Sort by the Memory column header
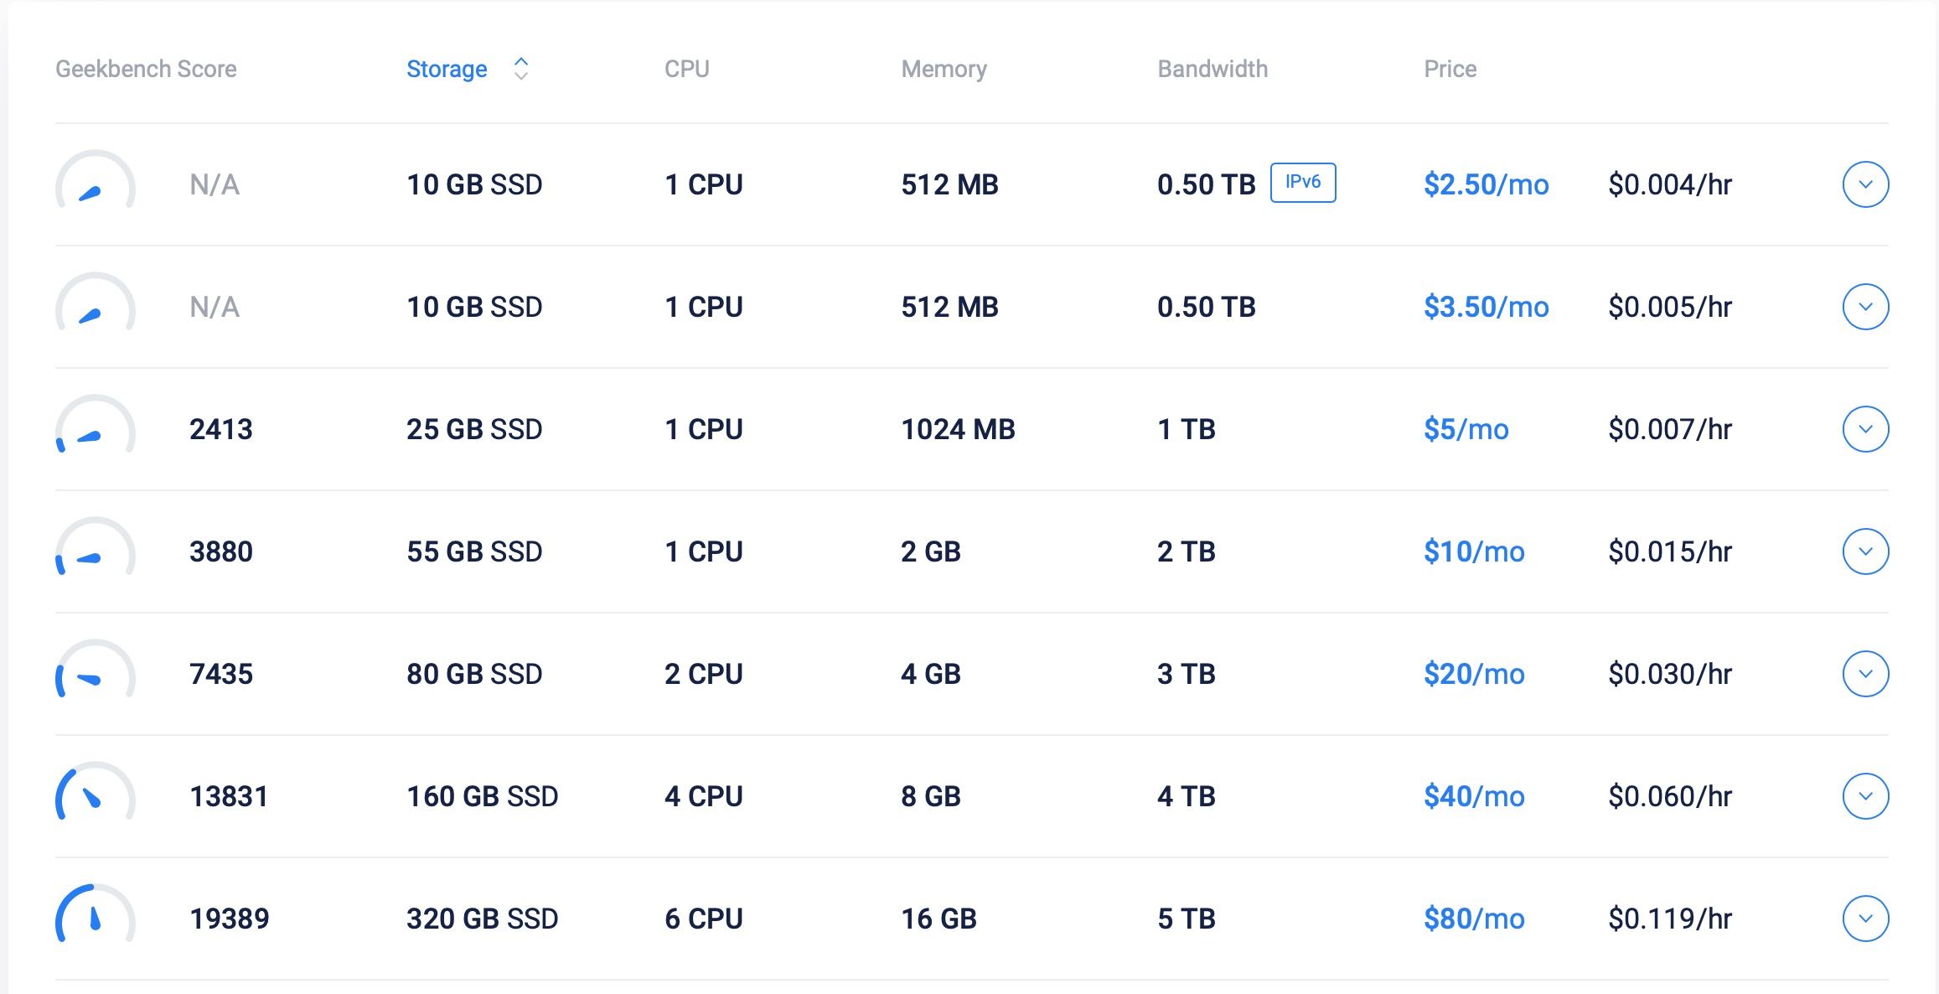 coord(944,69)
